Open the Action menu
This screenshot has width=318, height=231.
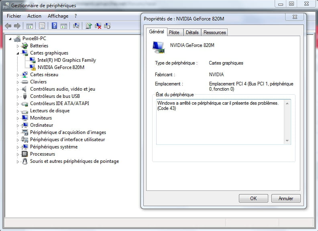tap(34, 16)
